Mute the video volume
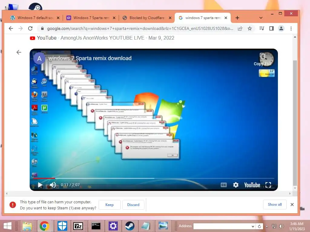310x232 pixels. click(53, 185)
